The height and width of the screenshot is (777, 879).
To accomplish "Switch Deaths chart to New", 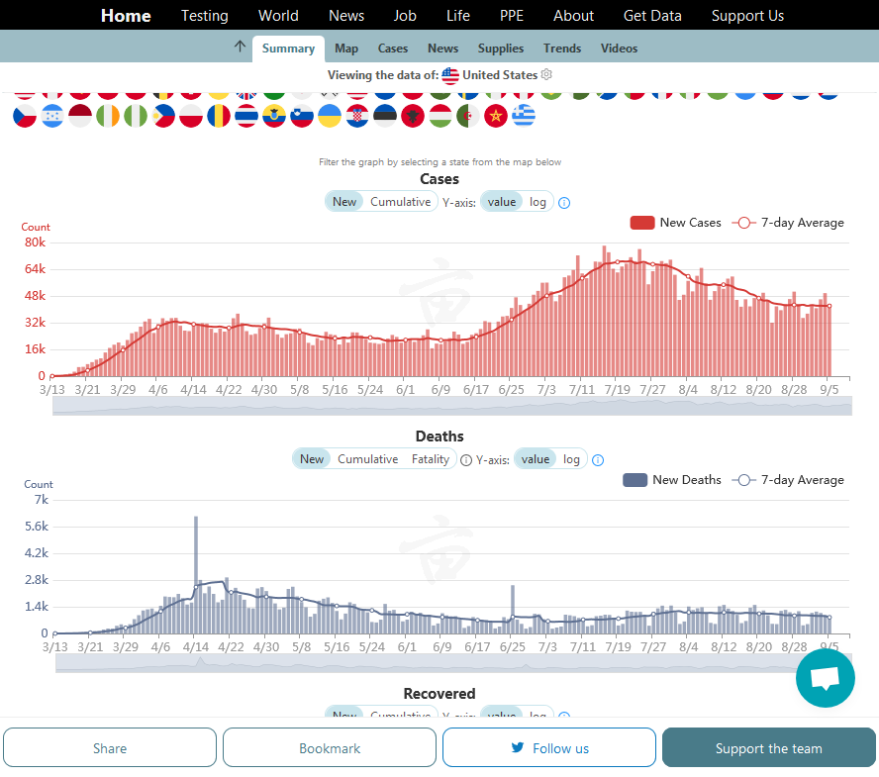I will [x=312, y=459].
